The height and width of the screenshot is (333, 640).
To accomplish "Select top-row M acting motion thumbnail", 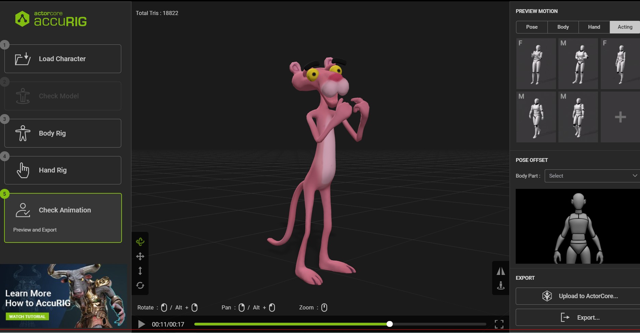I will [x=578, y=64].
